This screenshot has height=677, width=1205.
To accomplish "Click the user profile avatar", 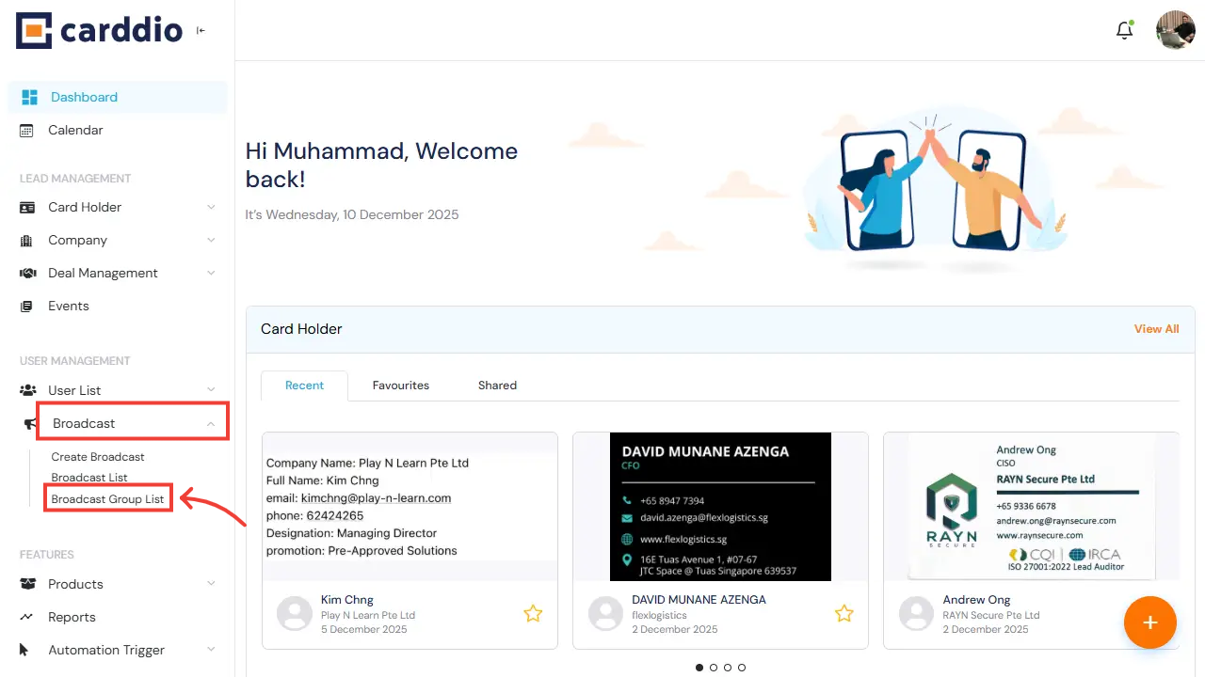I will click(x=1175, y=30).
